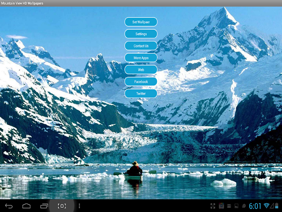The image size is (282, 212).
Task: Open the shopping bag notification icon
Action: click(x=244, y=206)
